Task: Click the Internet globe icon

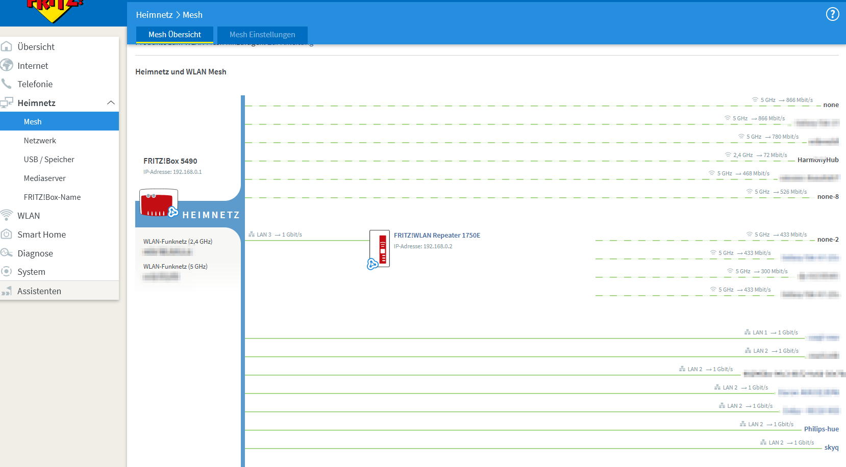Action: pos(7,65)
